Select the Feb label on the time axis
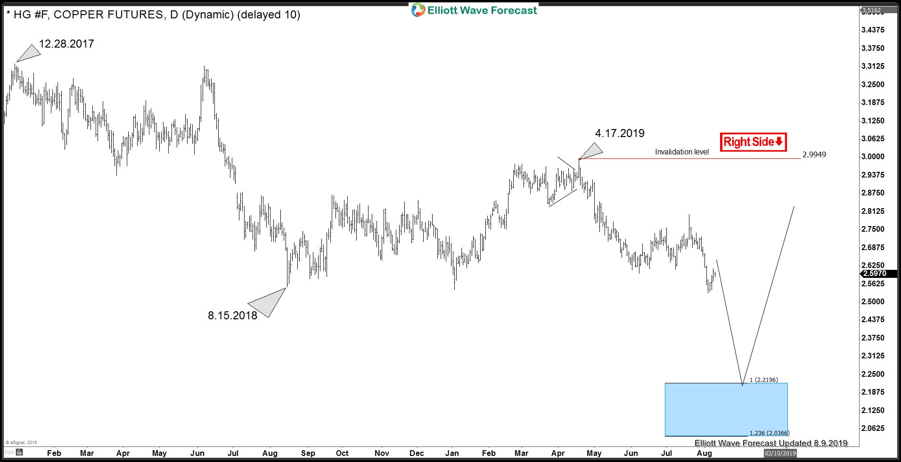This screenshot has height=462, width=901. tap(54, 453)
